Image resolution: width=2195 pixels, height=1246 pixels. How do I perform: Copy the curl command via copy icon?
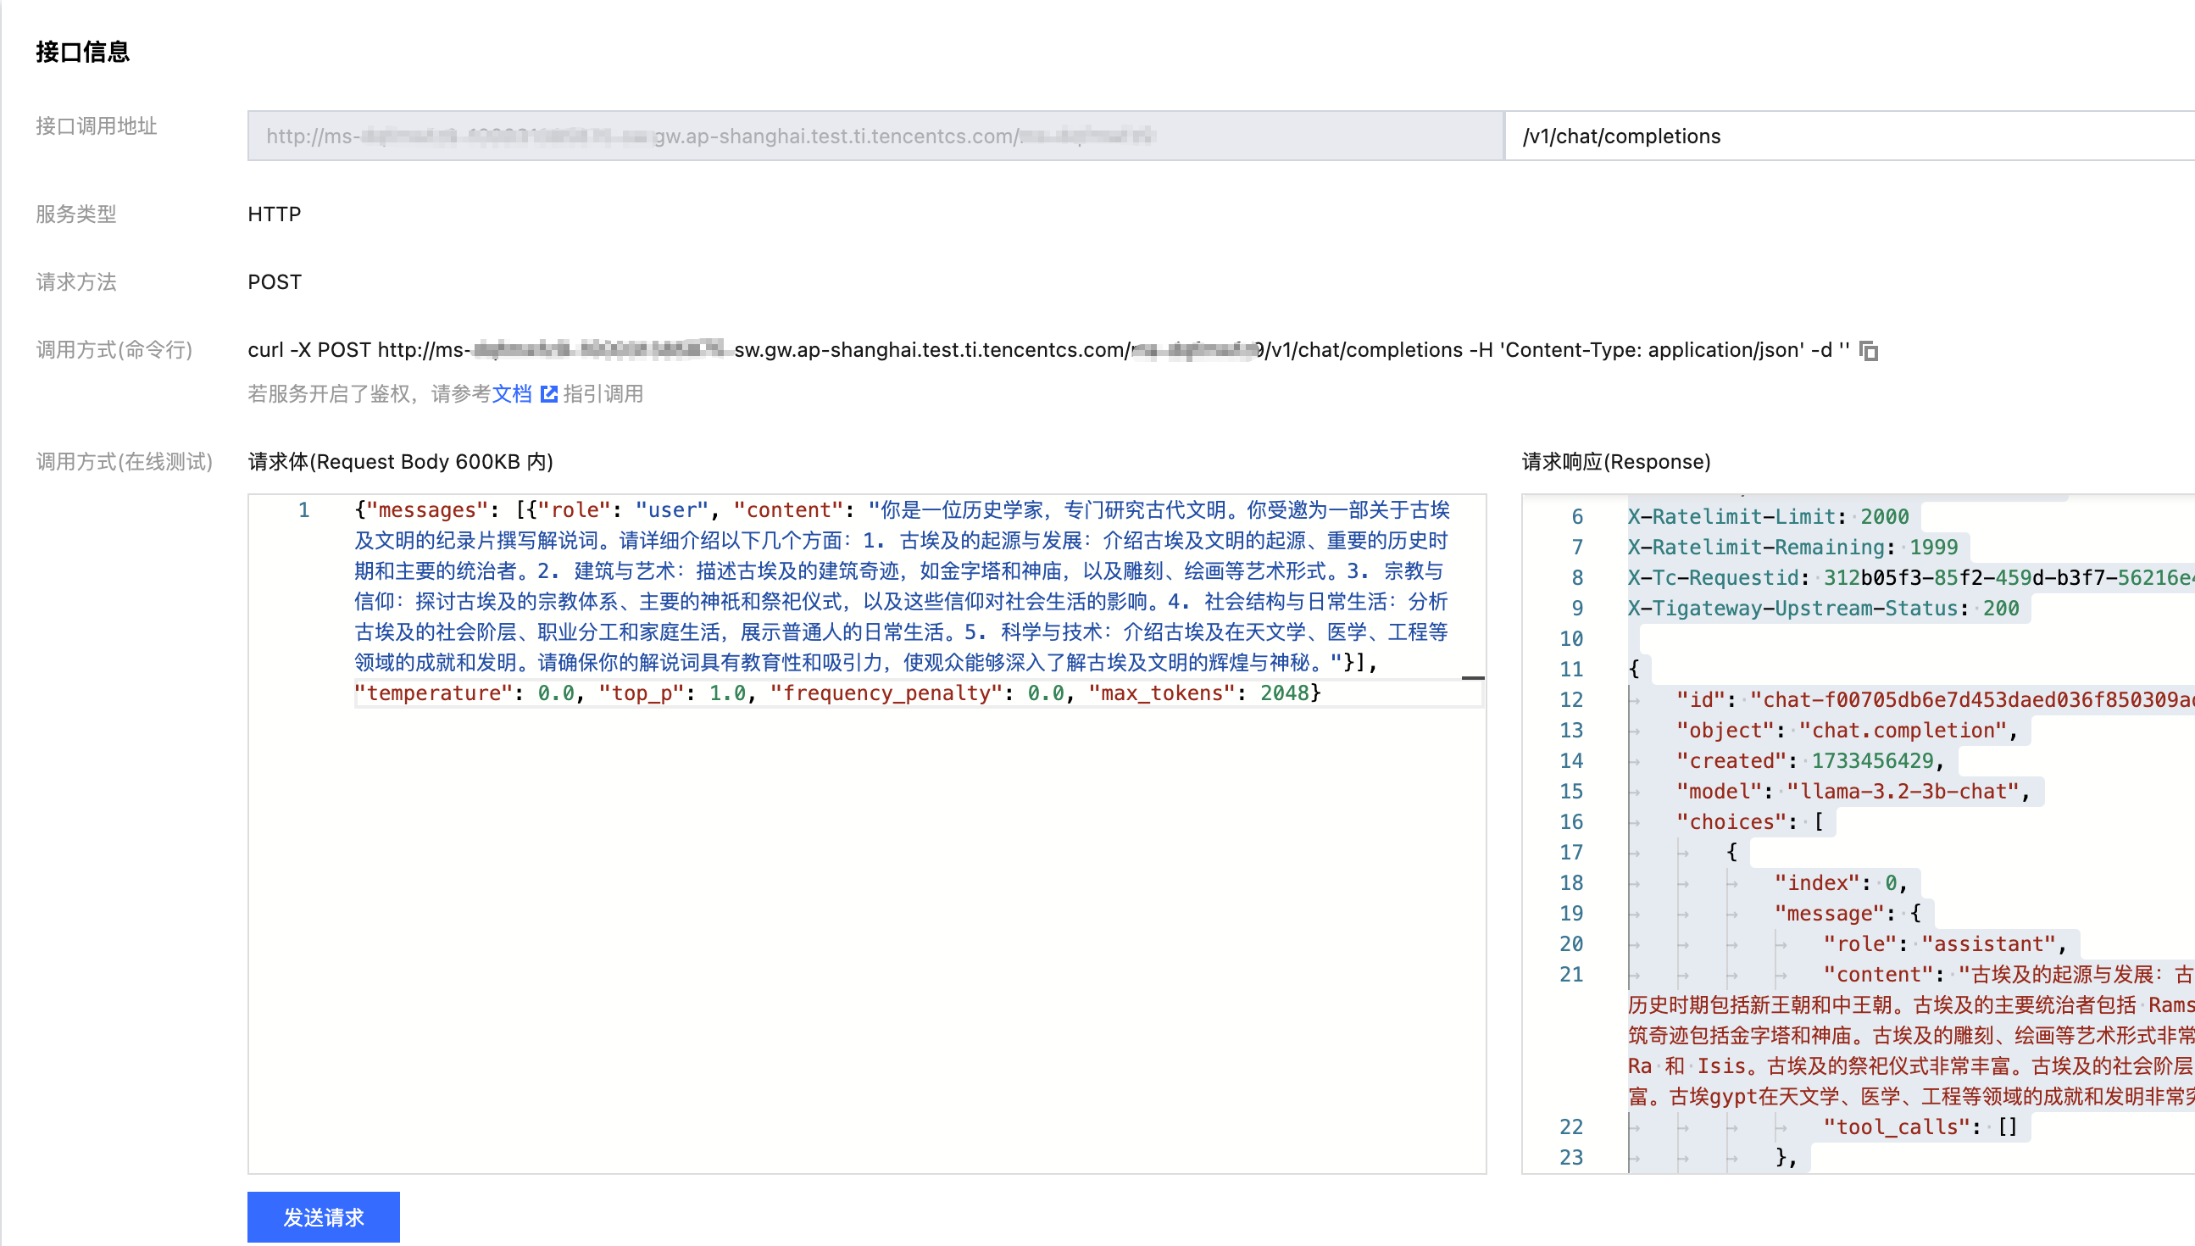1868,351
